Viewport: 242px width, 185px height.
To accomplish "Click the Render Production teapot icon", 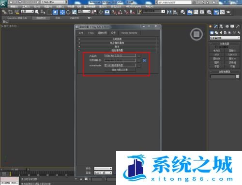I will click(228, 12).
